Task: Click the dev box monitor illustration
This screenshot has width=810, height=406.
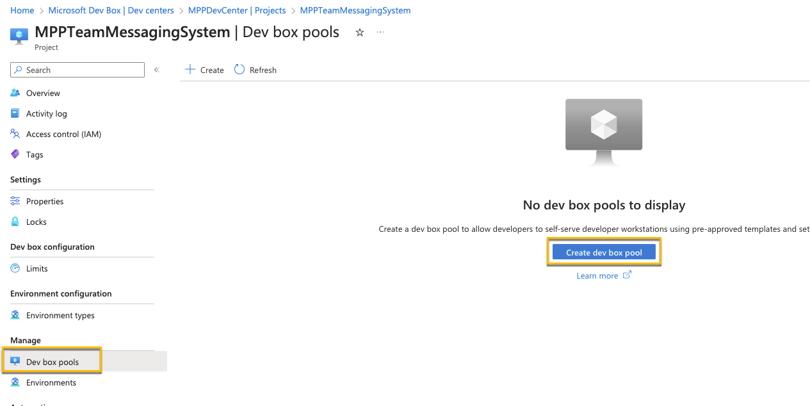Action: [x=604, y=133]
